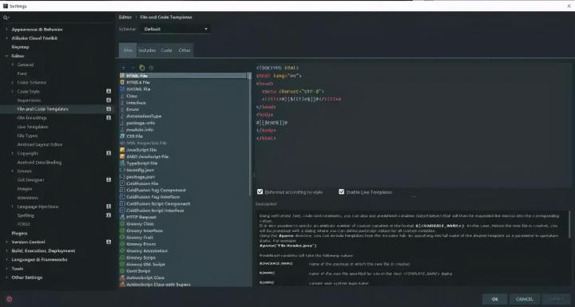The image size is (575, 307).
Task: Select the TypeScript File template icon
Action: (122, 163)
